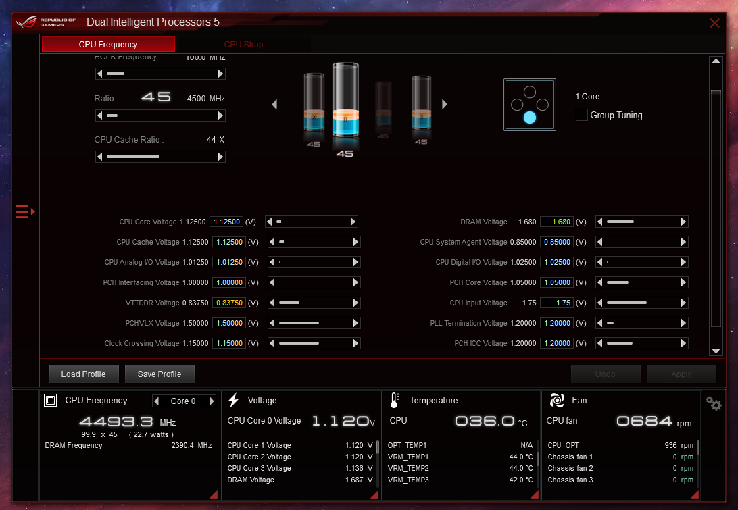Switch to next core in Core 0 selector
Screen dimensions: 738x510
tap(212, 401)
